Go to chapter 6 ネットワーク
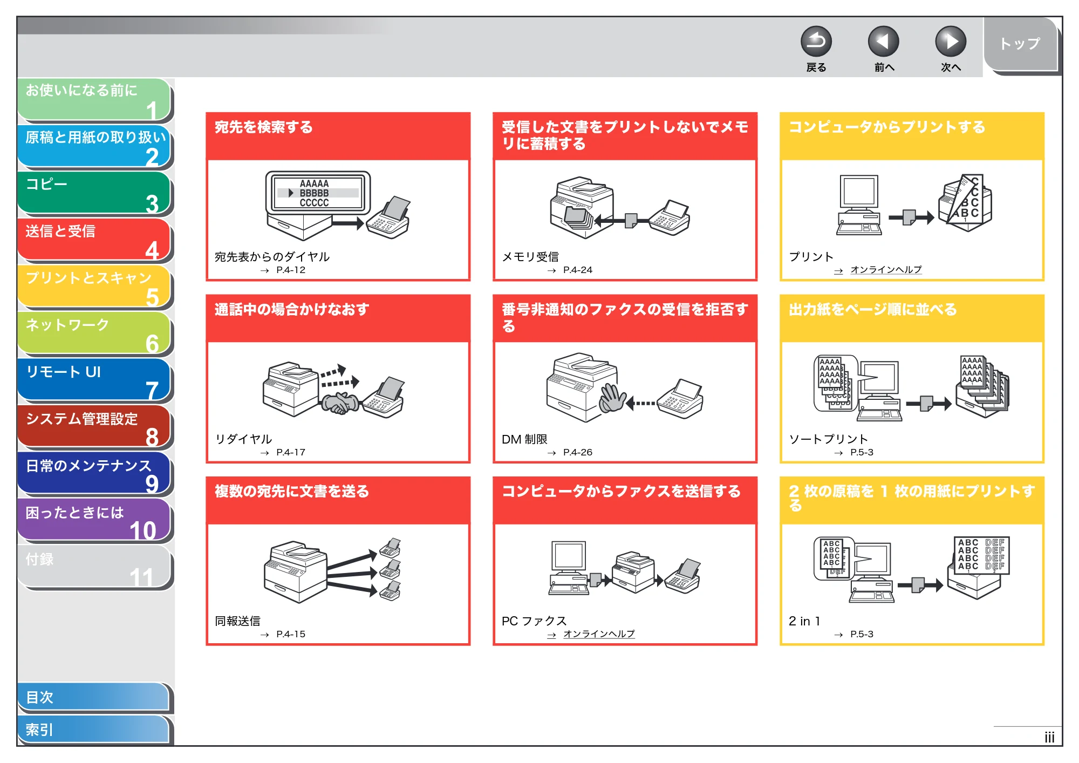Image resolution: width=1079 pixels, height=763 pixels. 94,333
